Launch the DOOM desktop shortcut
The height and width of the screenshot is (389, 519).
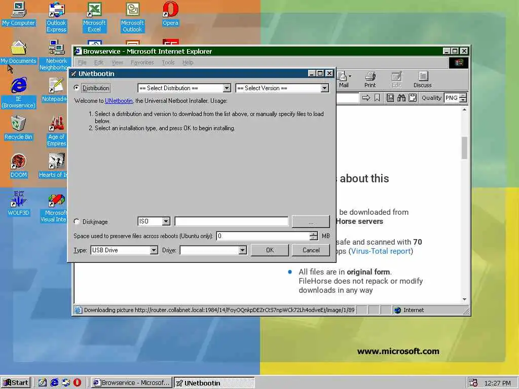click(x=19, y=166)
